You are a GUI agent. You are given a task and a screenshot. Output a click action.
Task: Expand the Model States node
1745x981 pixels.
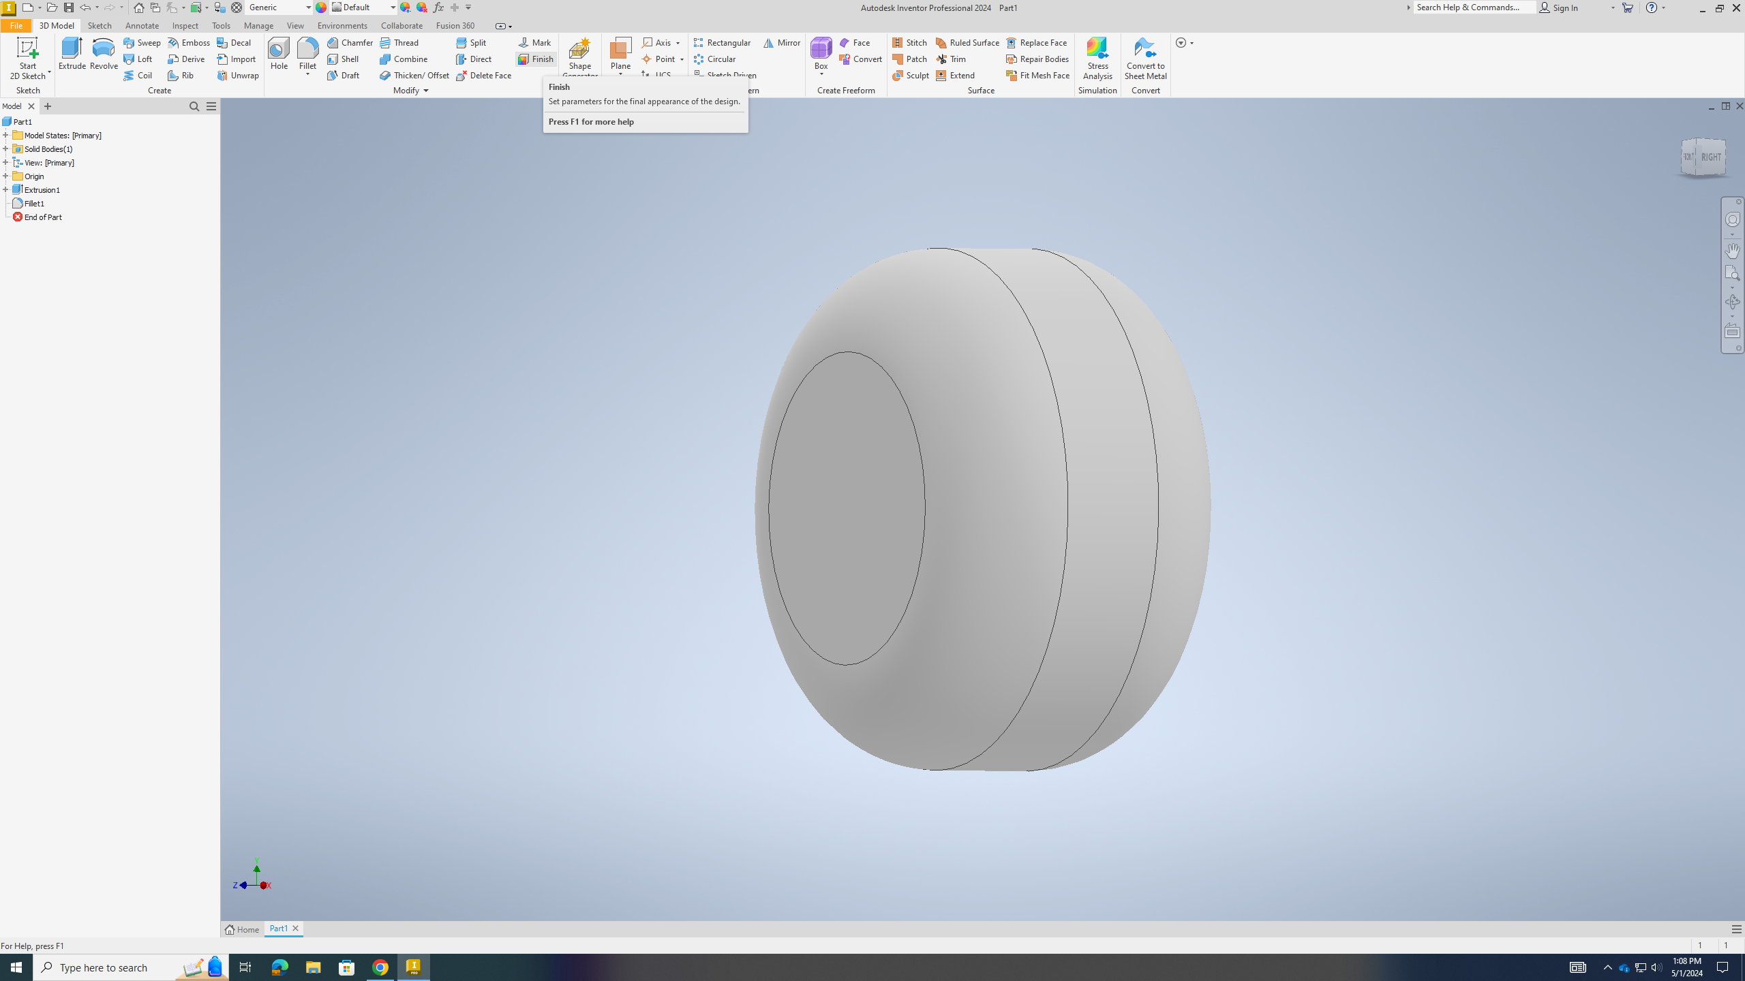[5, 135]
